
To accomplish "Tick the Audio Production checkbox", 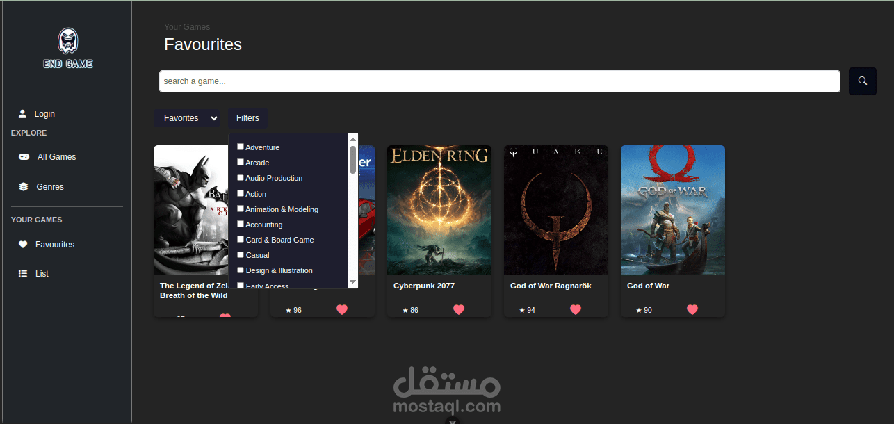I will coord(241,177).
